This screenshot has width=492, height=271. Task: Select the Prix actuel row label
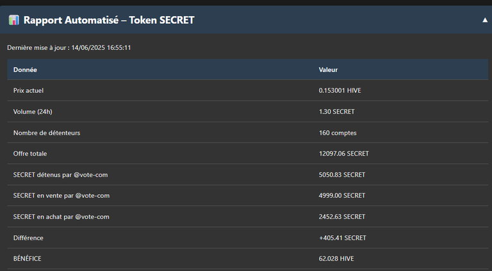28,90
